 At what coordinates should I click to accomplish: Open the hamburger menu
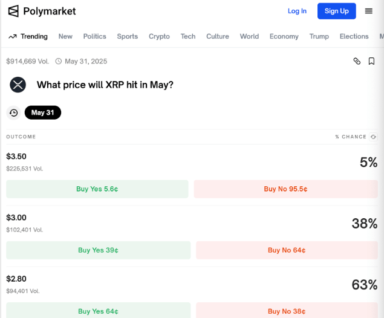(368, 11)
